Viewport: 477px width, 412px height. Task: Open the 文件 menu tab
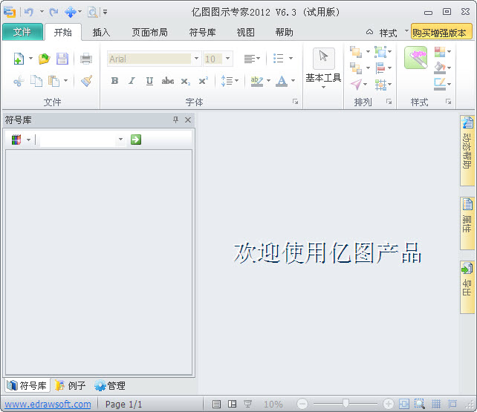(22, 32)
